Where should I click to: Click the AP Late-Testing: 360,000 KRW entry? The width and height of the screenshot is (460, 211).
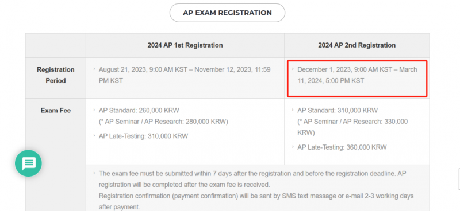[x=342, y=147]
